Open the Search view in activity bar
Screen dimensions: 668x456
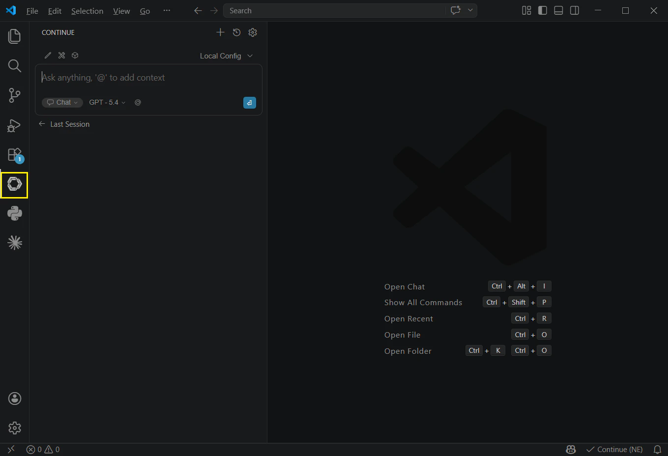pyautogui.click(x=15, y=66)
